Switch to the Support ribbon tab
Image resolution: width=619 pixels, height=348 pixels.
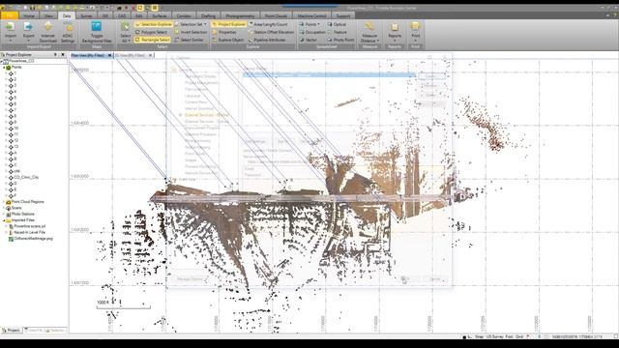[x=343, y=15]
